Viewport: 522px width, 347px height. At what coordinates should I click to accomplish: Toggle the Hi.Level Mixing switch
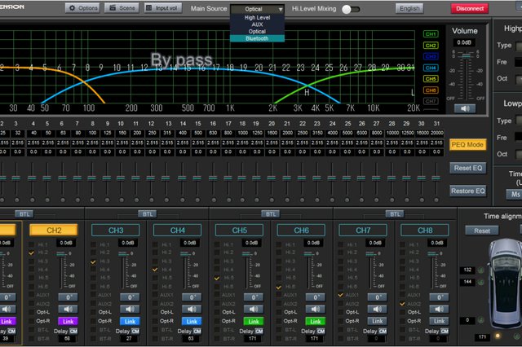(x=351, y=9)
